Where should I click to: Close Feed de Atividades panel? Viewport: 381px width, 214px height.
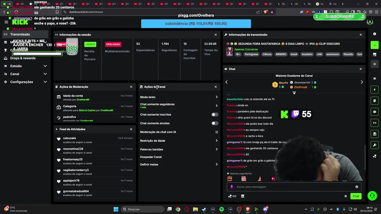coord(131,129)
